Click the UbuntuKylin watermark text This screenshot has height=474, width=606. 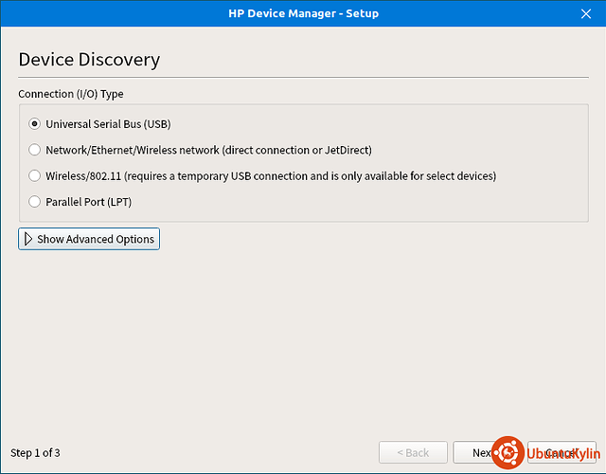(x=562, y=454)
